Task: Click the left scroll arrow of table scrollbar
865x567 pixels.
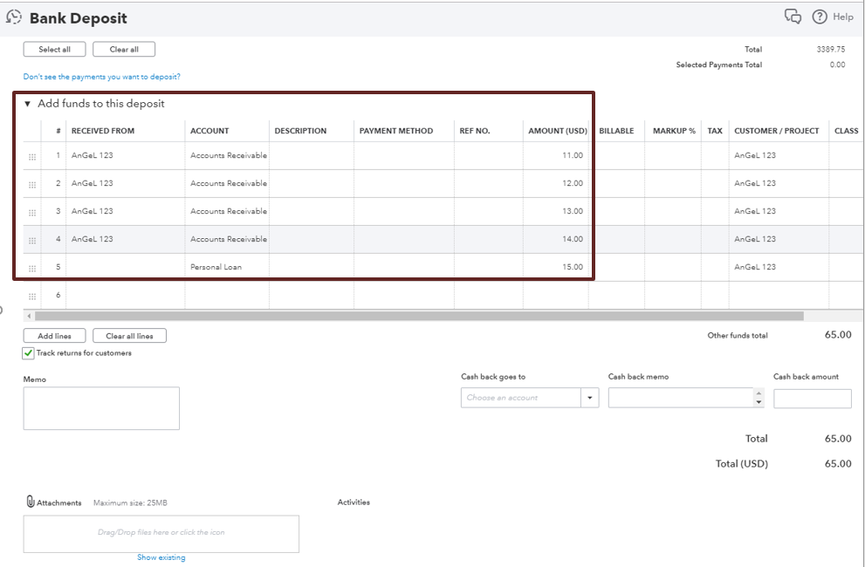Action: pos(29,316)
